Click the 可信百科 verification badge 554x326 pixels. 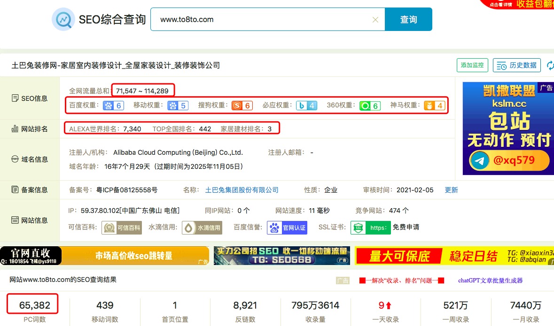[121, 227]
